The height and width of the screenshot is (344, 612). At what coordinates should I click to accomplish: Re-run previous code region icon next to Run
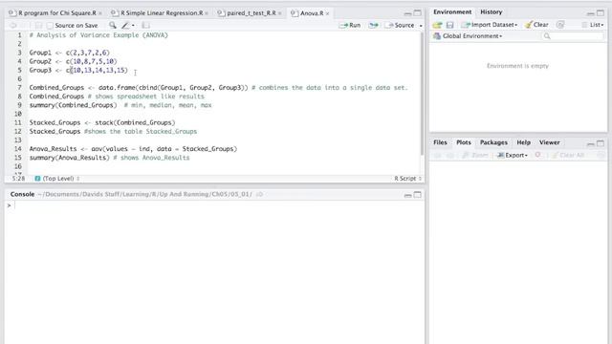pyautogui.click(x=374, y=25)
